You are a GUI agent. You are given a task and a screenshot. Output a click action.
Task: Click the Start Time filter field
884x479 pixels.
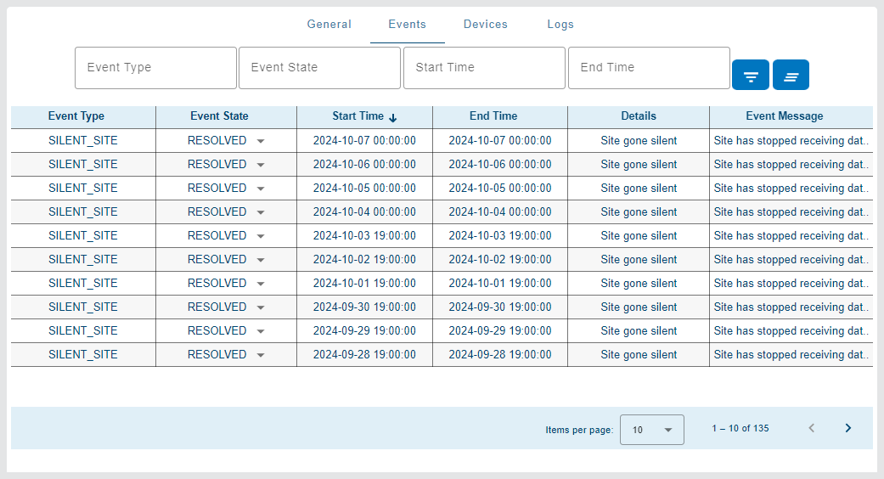click(x=484, y=68)
